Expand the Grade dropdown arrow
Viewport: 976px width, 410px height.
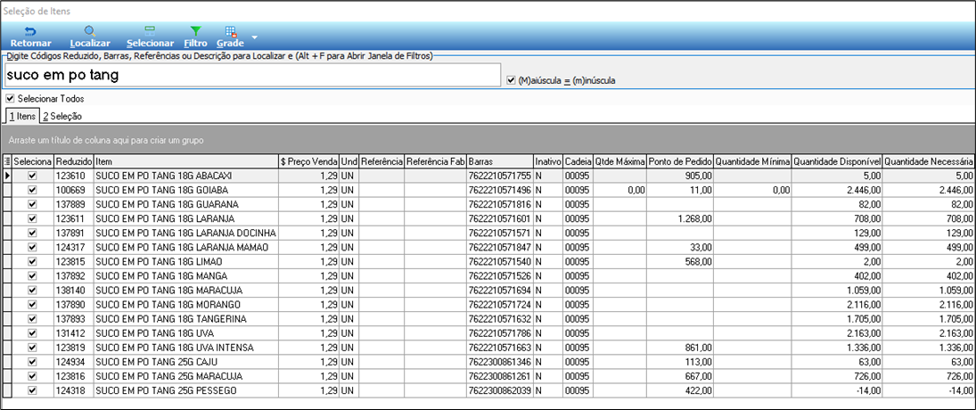tap(254, 37)
